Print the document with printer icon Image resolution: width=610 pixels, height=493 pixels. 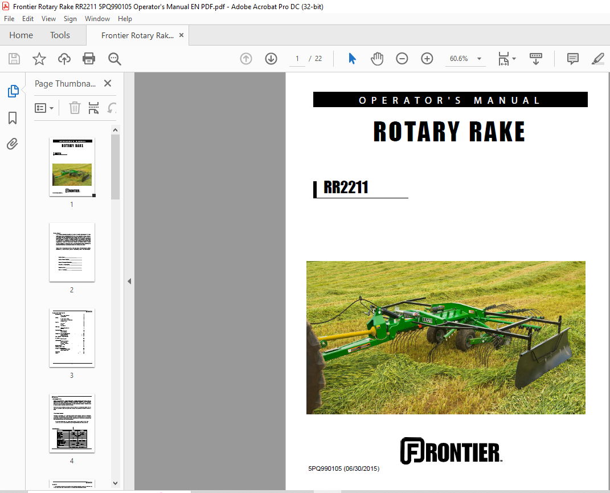(89, 59)
